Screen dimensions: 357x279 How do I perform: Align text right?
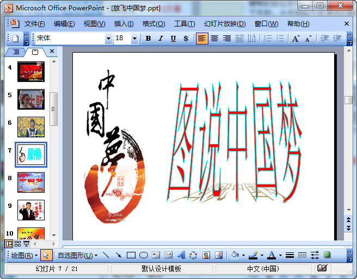point(227,39)
